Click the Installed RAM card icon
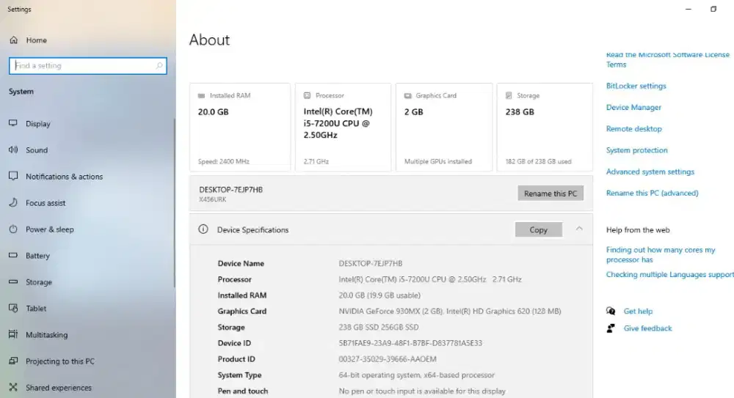 click(x=201, y=95)
